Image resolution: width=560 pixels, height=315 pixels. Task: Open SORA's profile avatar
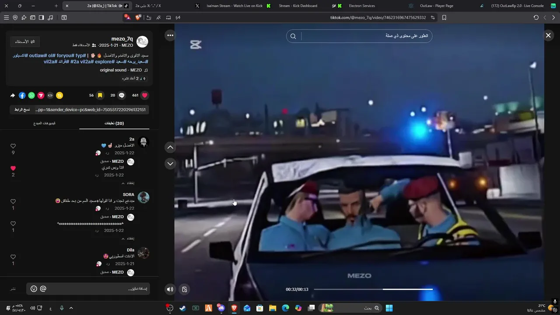[143, 197]
